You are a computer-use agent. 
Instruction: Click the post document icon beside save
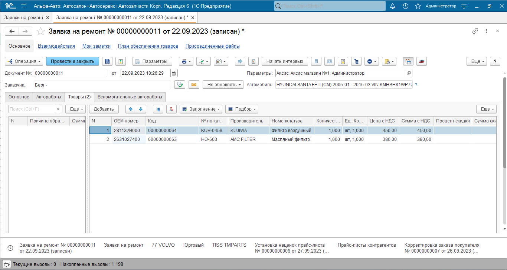(121, 61)
